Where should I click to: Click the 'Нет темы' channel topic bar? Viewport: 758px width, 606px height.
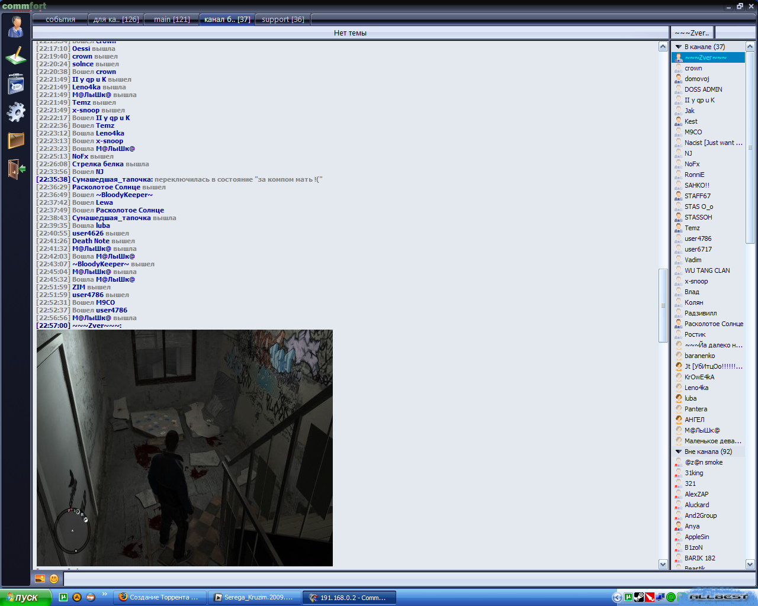(x=350, y=33)
